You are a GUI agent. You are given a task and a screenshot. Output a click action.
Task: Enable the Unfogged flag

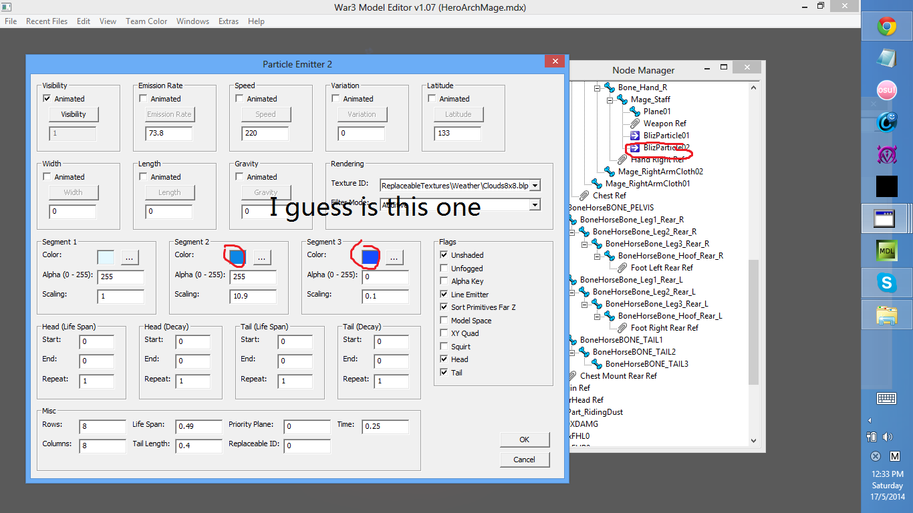click(444, 269)
